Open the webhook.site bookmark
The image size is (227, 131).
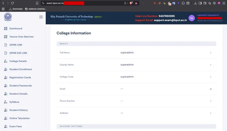36,9
